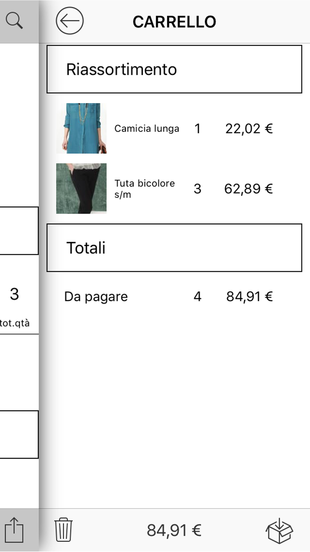Tap the Da pagare amount 84,91 €

click(x=249, y=296)
